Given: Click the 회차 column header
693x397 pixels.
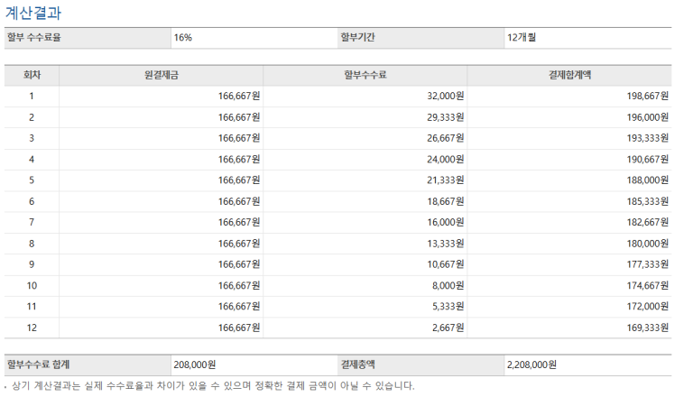Looking at the screenshot, I should click(x=32, y=75).
